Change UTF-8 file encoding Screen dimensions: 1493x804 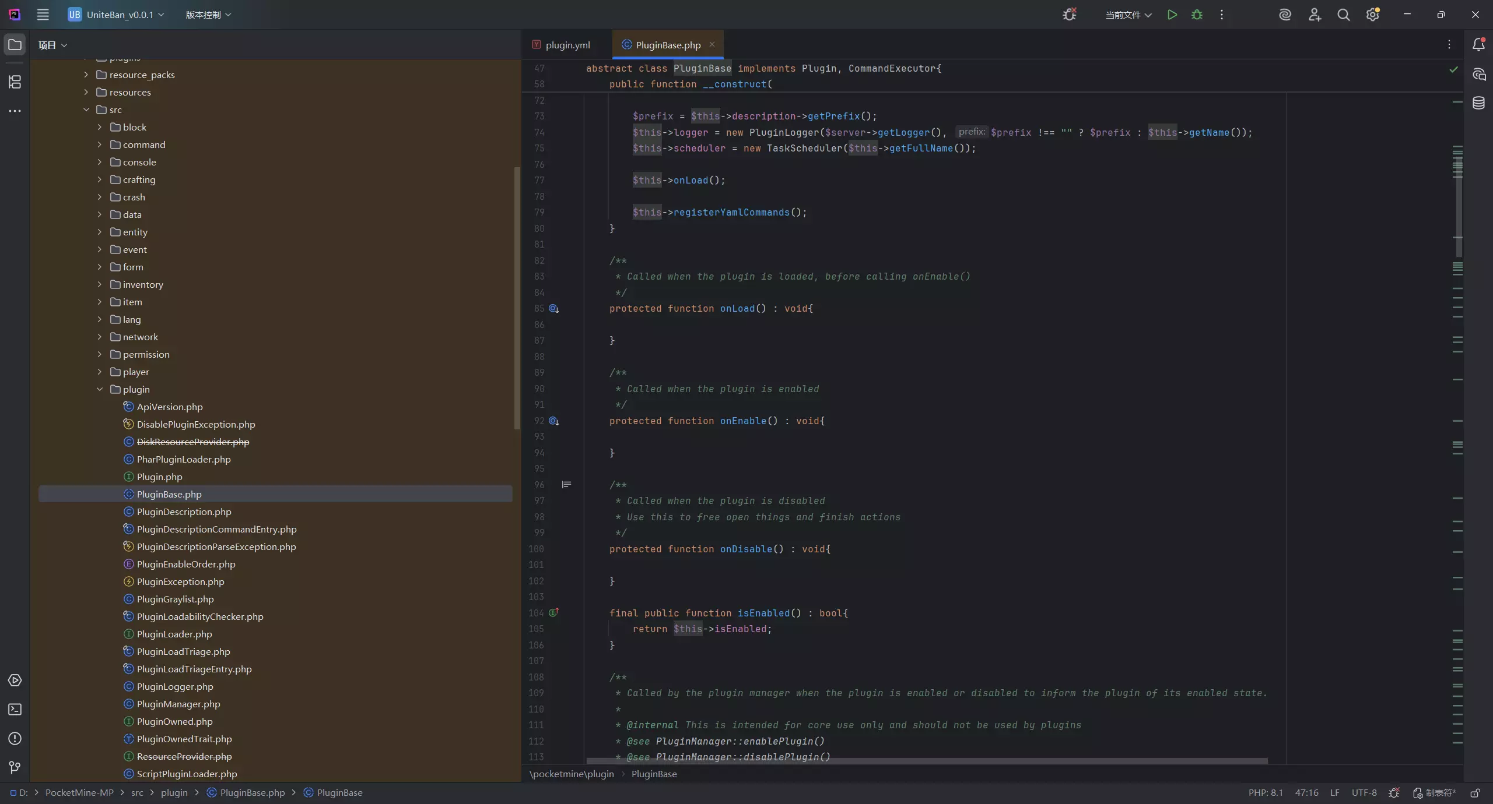pos(1364,792)
